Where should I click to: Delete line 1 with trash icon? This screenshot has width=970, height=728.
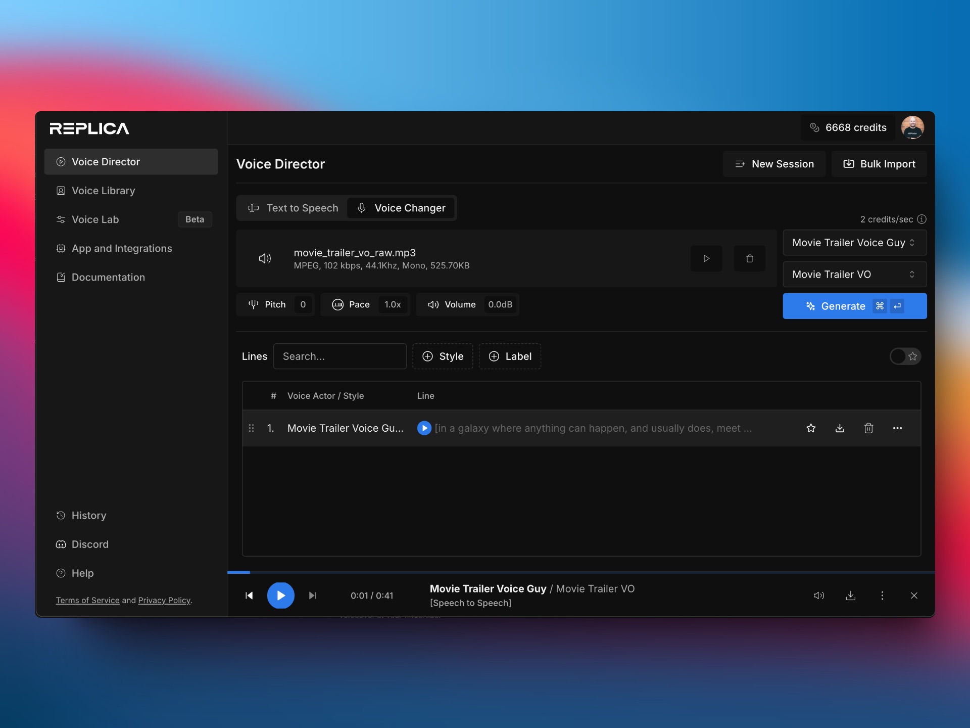pos(868,428)
